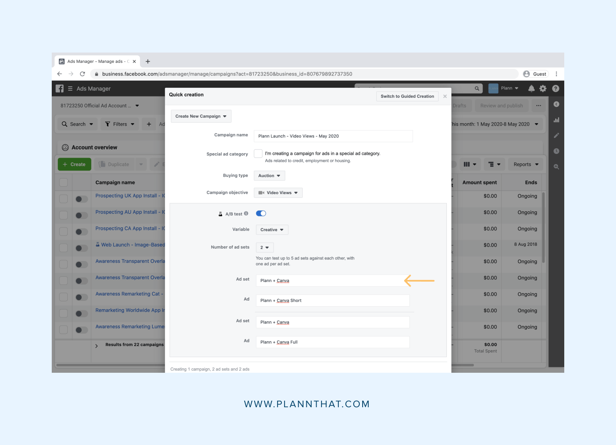The image size is (616, 445).
Task: Open the ad account selector dropdown
Action: coord(100,106)
